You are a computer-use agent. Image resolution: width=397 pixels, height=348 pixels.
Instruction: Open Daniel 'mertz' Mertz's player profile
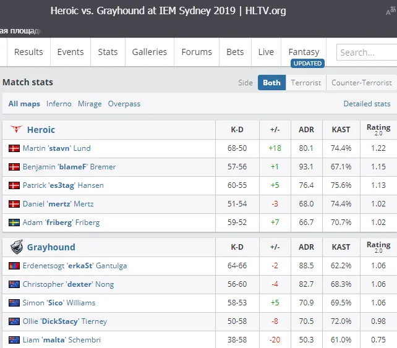point(58,204)
